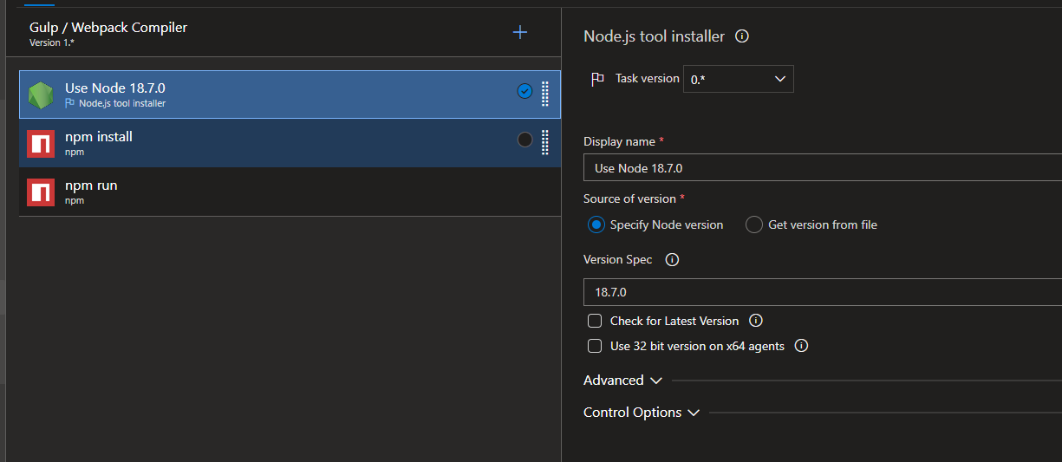
Task: Select the npm run task row
Action: pos(290,192)
